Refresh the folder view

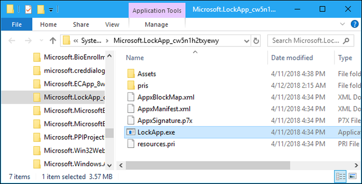256,41
